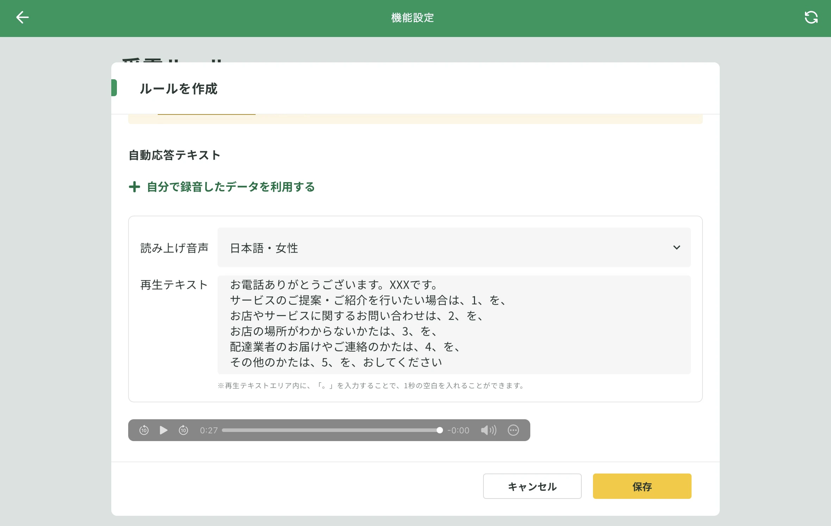Go back using the header arrow

[x=22, y=17]
